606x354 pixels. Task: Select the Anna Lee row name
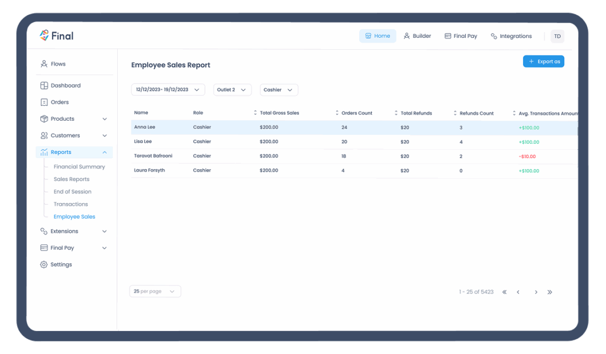tap(144, 127)
